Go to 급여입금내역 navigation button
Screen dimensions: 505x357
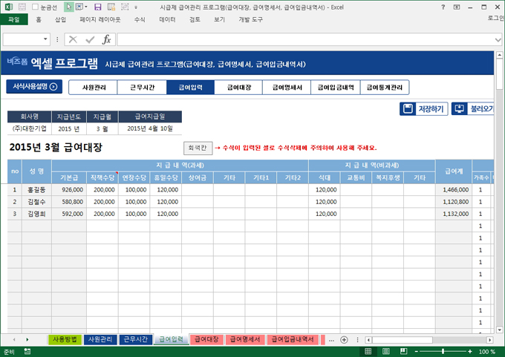pos(336,88)
